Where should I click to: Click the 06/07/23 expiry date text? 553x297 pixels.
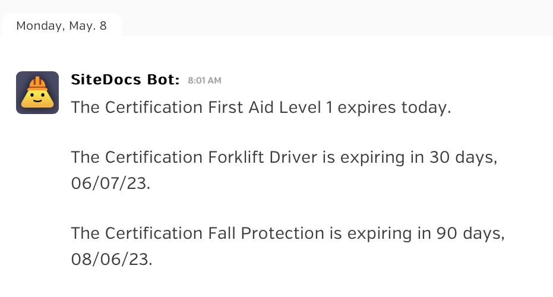(x=110, y=184)
